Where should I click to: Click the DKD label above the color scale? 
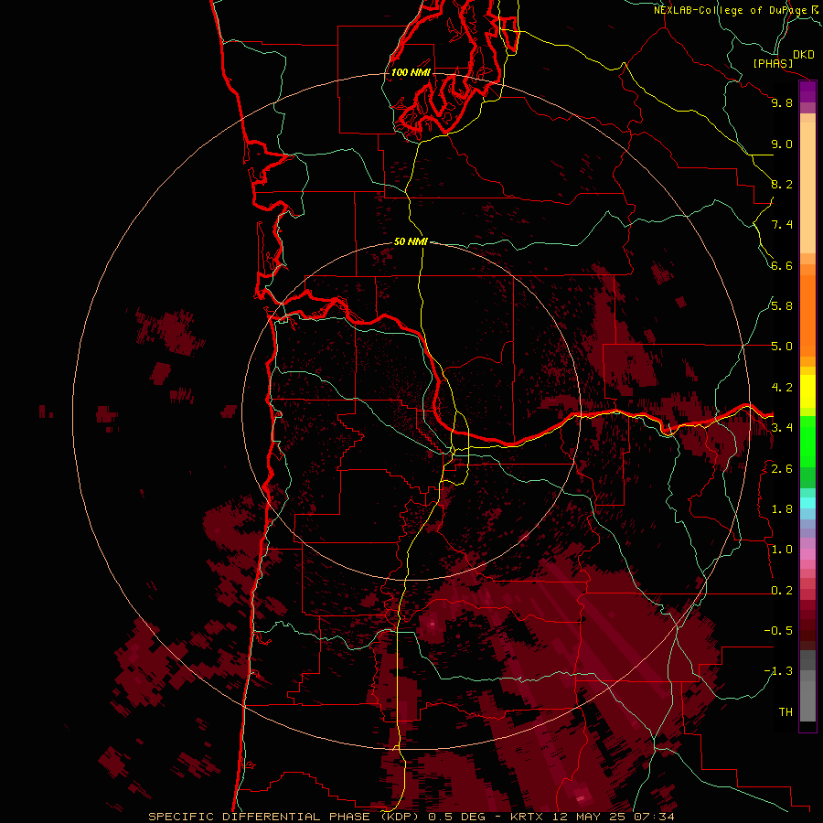tap(804, 55)
